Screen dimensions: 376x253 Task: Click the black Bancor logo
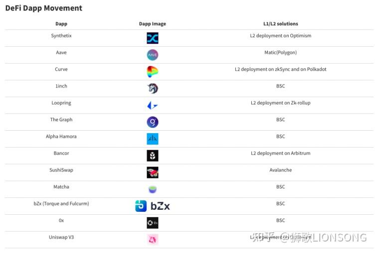tap(153, 156)
